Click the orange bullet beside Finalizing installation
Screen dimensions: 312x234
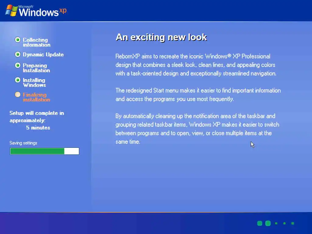tap(18, 94)
